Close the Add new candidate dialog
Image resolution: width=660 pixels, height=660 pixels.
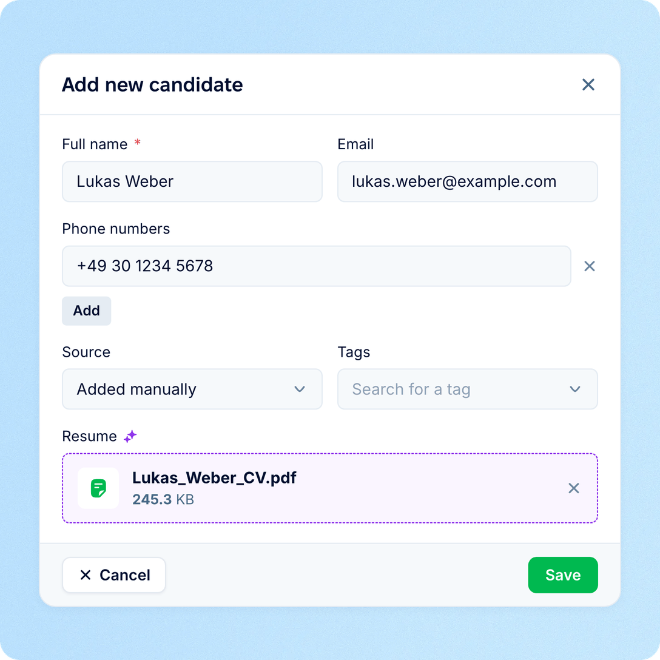588,84
